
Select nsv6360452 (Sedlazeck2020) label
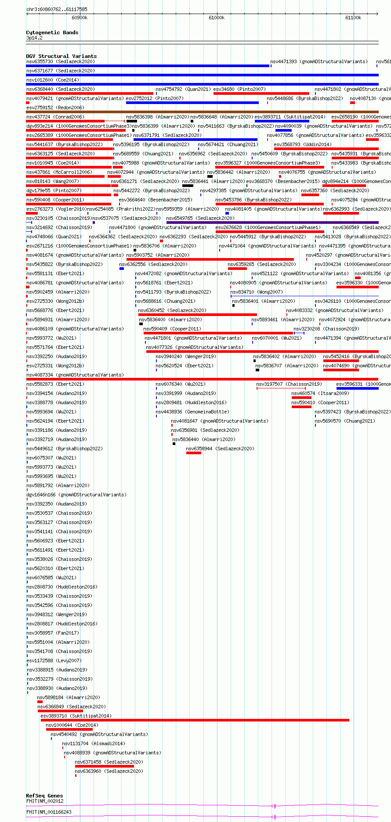click(172, 310)
